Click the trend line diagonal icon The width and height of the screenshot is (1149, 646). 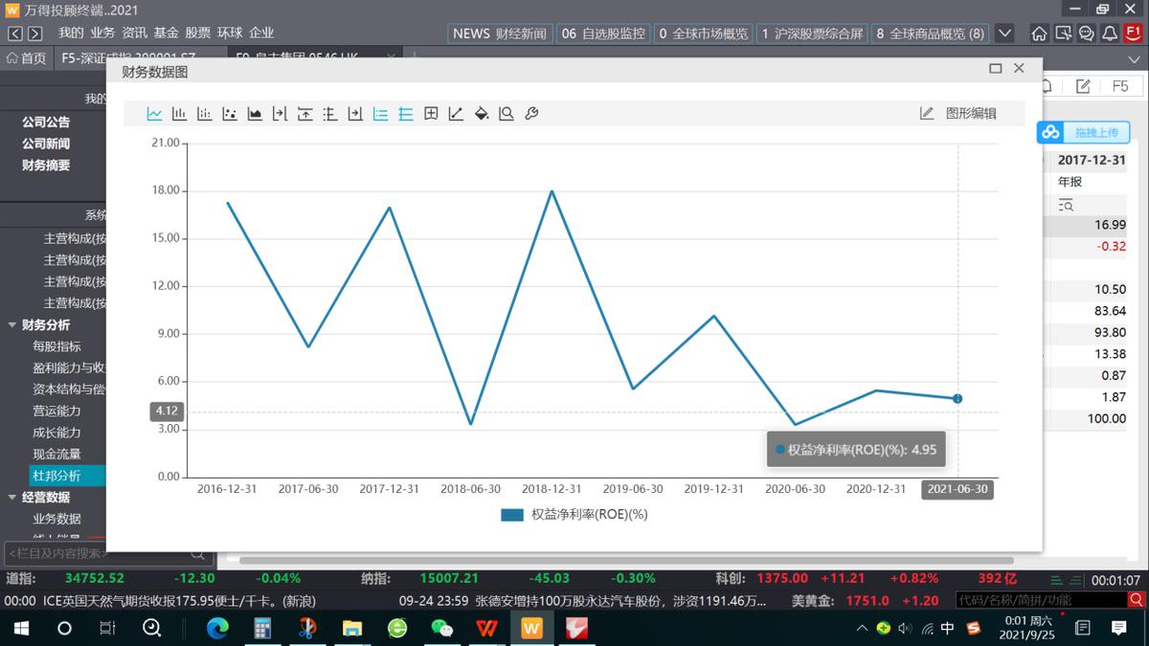tap(456, 114)
